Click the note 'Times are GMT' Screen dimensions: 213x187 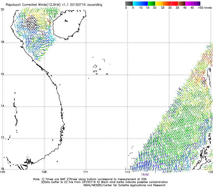56,179
